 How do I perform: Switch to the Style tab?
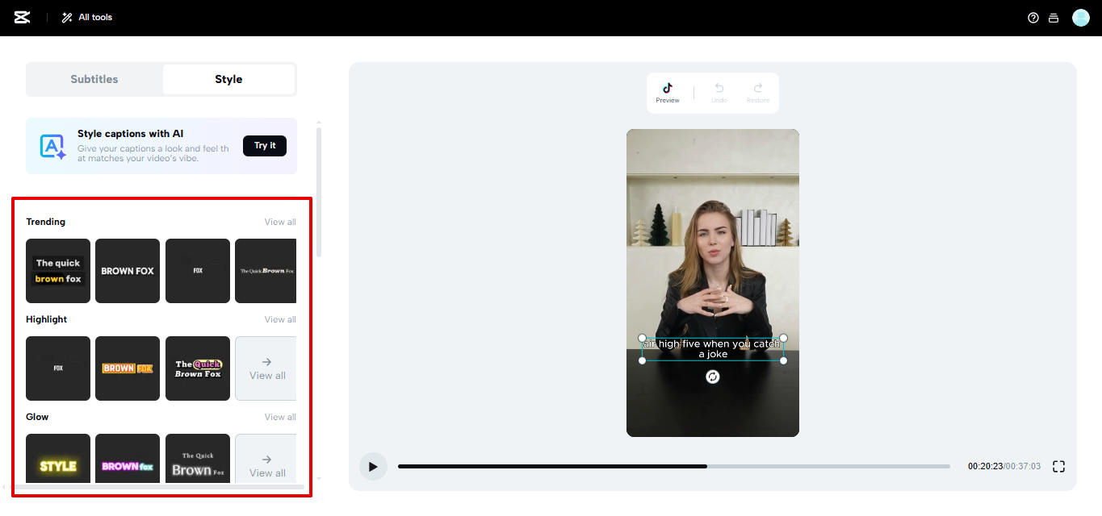point(228,79)
